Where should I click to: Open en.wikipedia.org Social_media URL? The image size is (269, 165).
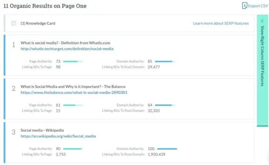pyautogui.click(x=58, y=136)
